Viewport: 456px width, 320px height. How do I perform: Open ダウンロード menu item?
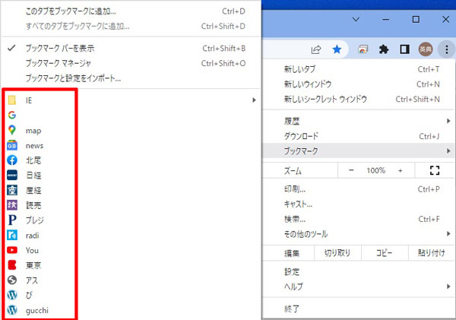tap(358, 136)
